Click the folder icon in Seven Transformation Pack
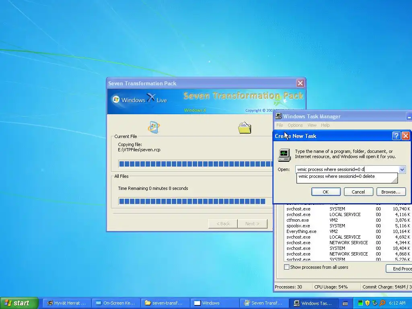The height and width of the screenshot is (309, 412). click(245, 128)
